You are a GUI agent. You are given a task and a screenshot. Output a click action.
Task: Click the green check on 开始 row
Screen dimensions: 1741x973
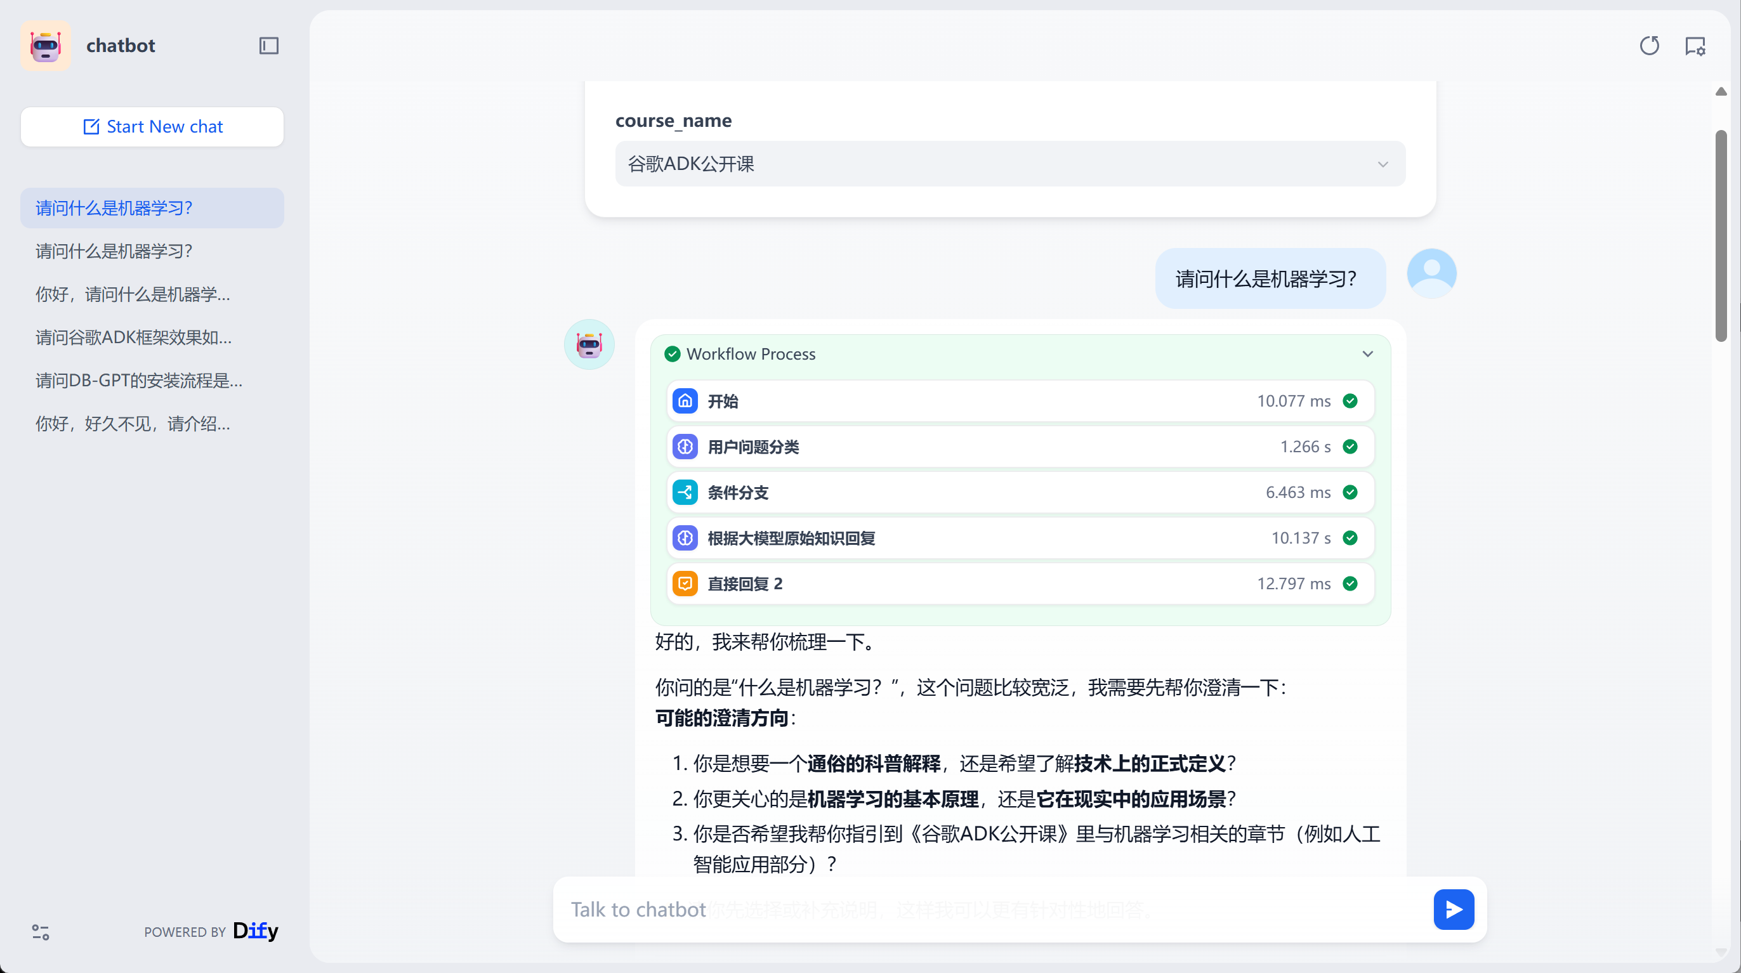[x=1350, y=401]
